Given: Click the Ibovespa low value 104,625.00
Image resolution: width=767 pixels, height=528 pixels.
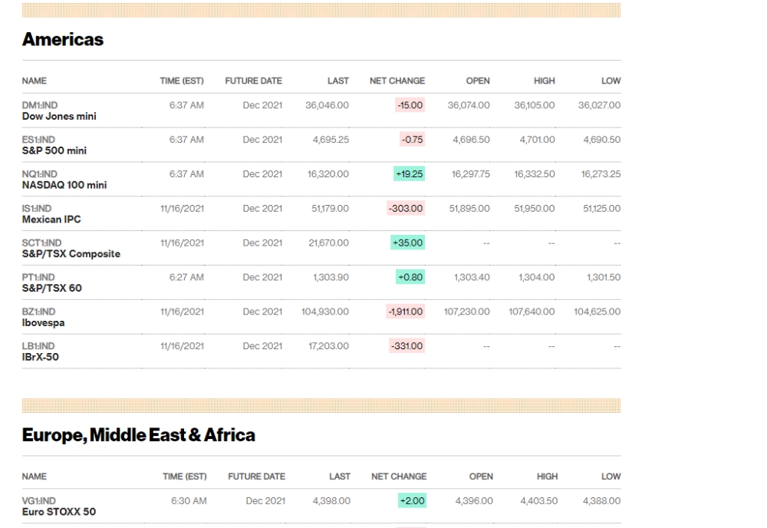Looking at the screenshot, I should point(597,312).
